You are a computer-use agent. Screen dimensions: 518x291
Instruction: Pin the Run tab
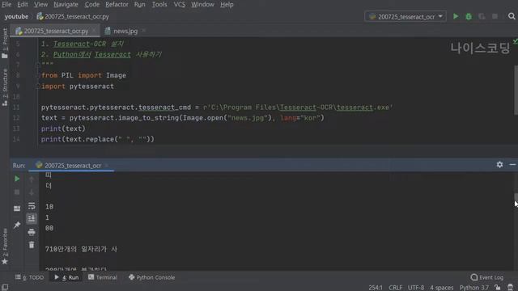[17, 225]
